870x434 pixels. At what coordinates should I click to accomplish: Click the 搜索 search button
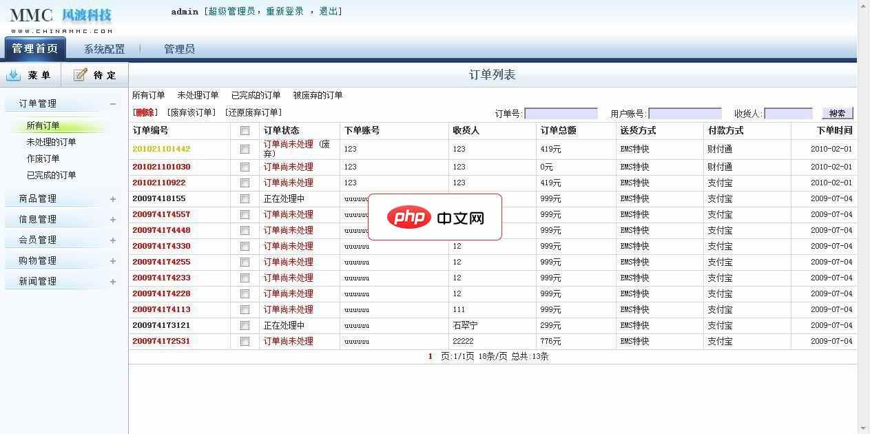[x=837, y=112]
